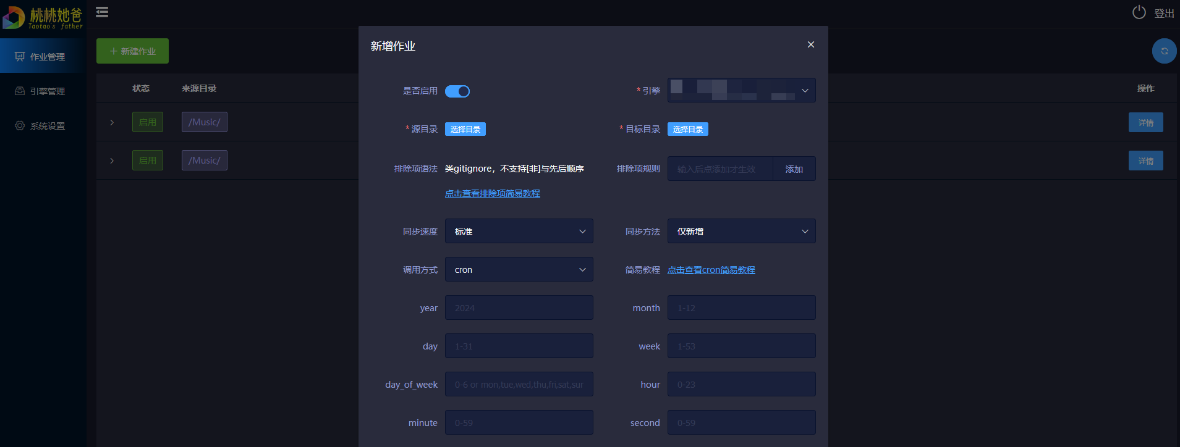Click the 排除项规则 input field
The width and height of the screenshot is (1180, 447).
(x=720, y=169)
